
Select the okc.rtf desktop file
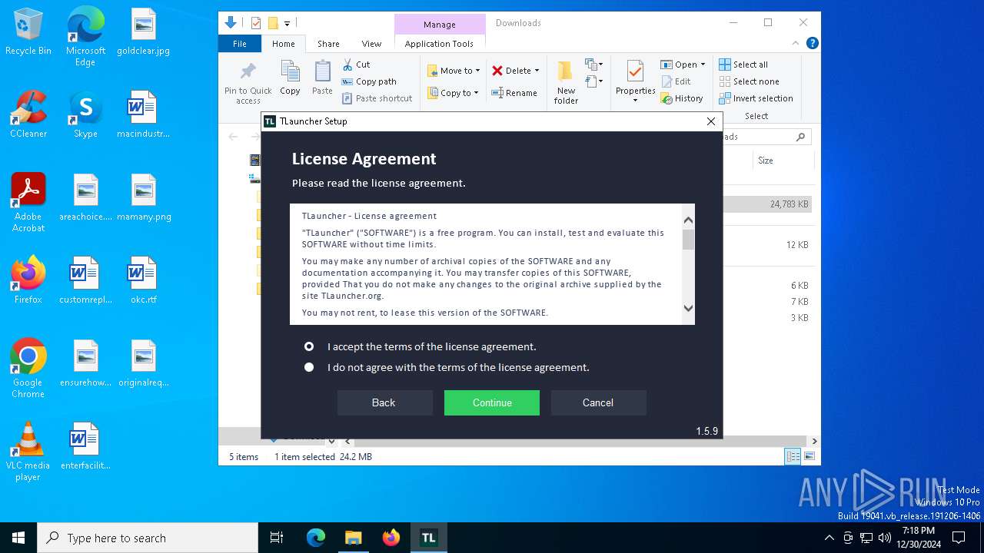pyautogui.click(x=143, y=280)
